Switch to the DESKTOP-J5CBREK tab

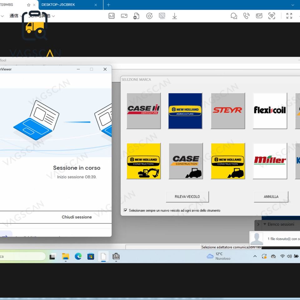point(58,5)
